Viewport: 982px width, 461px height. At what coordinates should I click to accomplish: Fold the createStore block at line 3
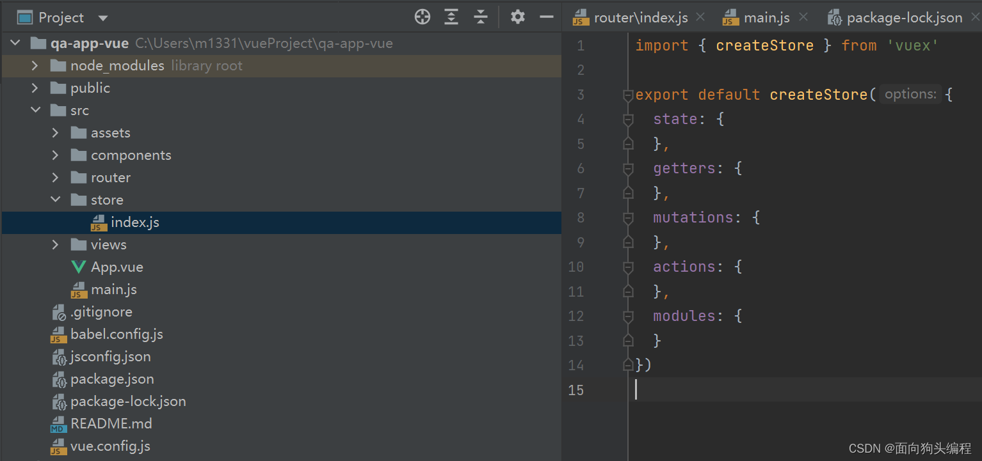628,95
